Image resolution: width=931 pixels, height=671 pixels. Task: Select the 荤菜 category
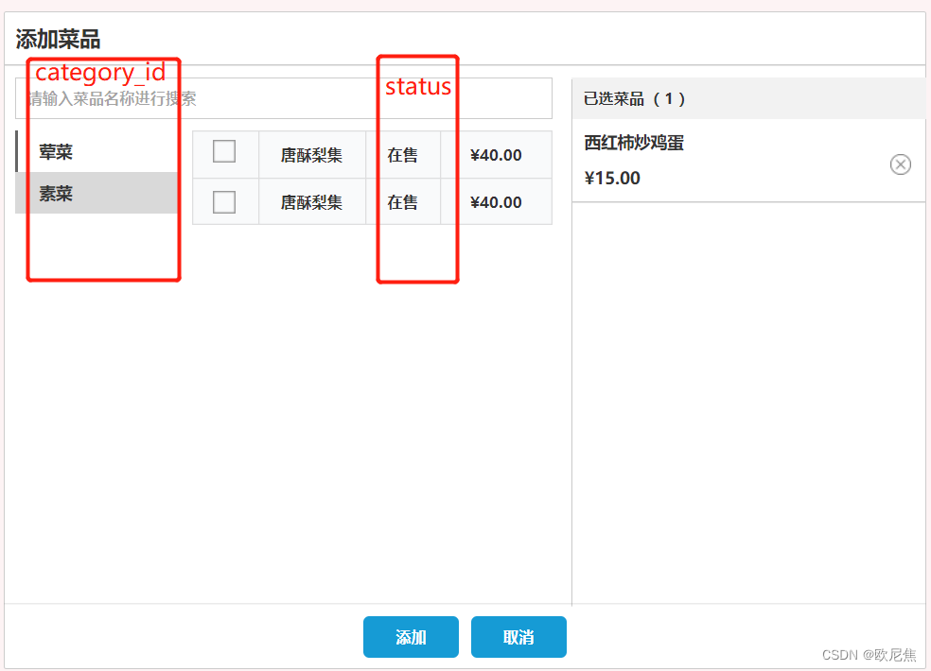(55, 151)
